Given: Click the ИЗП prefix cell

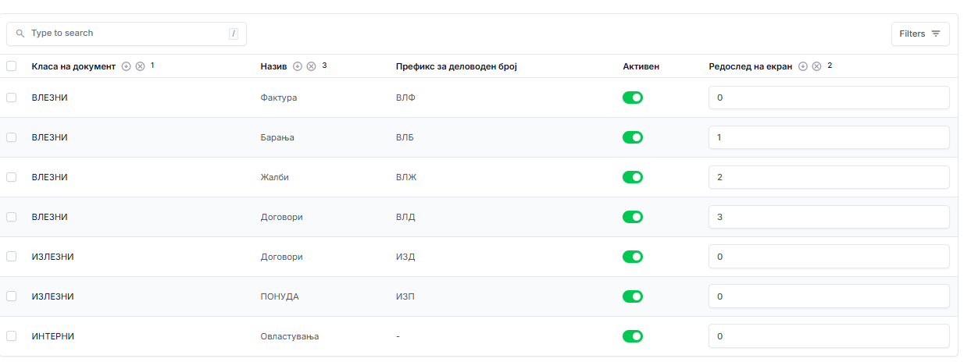Looking at the screenshot, I should (x=405, y=296).
